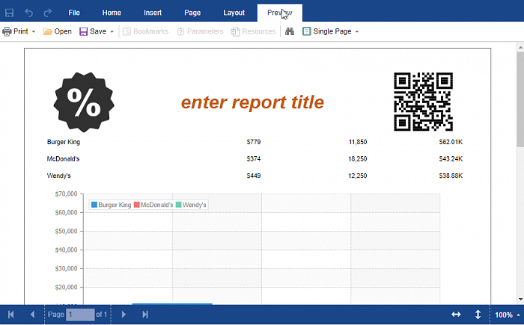524x325 pixels.
Task: Click the $40,000 chart axis label
Action: coord(66,250)
